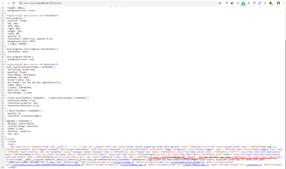286x169 pixels.
Task: Follow the "/posts" href link in source
Action: [x=227, y=154]
